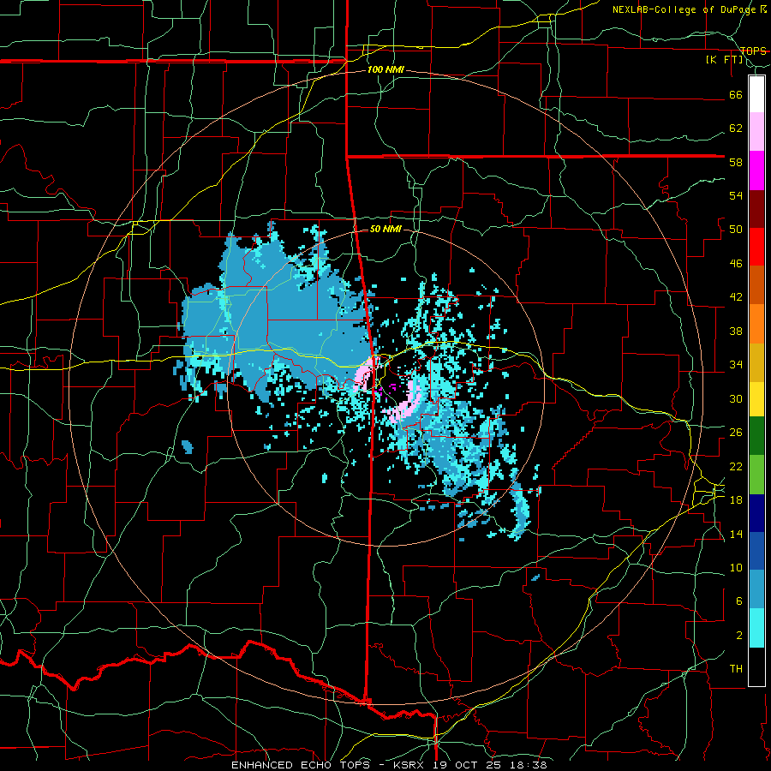Select the 22 legend value

pyautogui.click(x=736, y=467)
